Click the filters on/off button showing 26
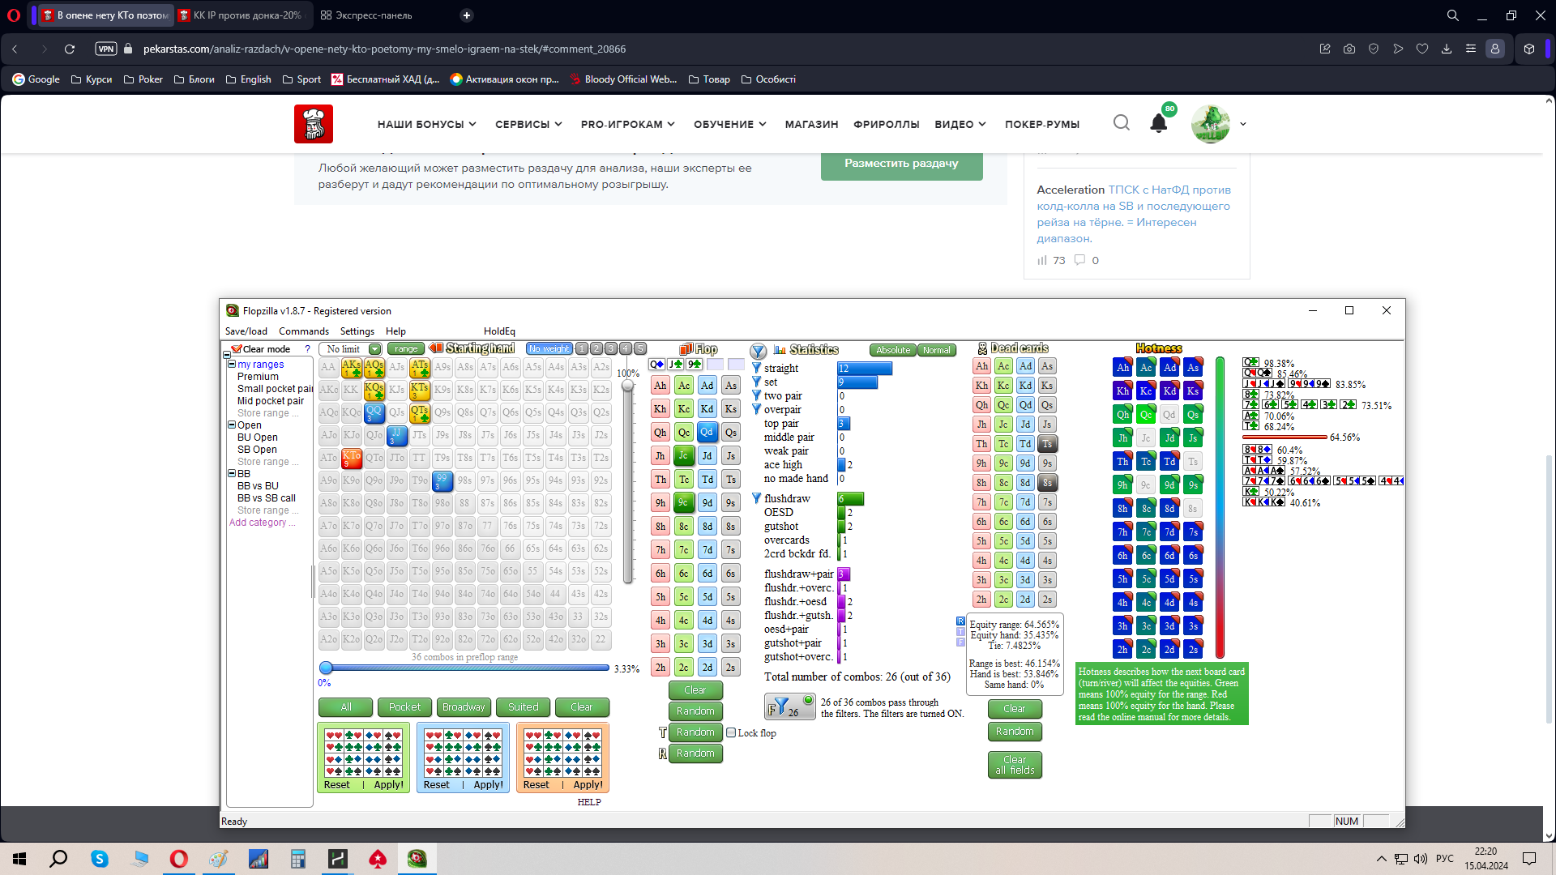Screen dimensions: 1556x875 (790, 706)
